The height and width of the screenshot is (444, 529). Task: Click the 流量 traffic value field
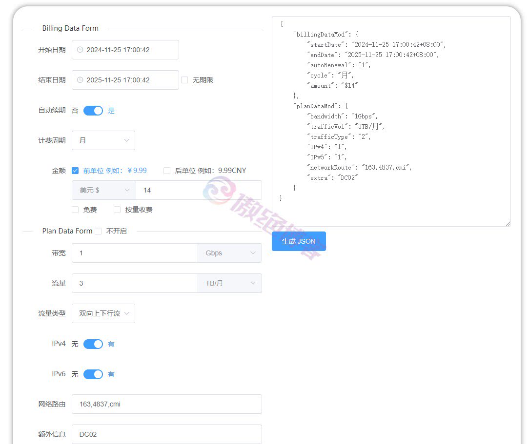(135, 283)
